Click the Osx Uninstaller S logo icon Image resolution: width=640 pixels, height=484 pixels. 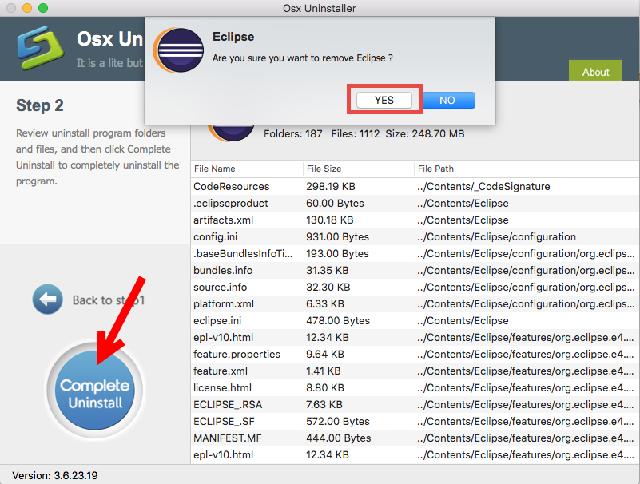coord(38,48)
